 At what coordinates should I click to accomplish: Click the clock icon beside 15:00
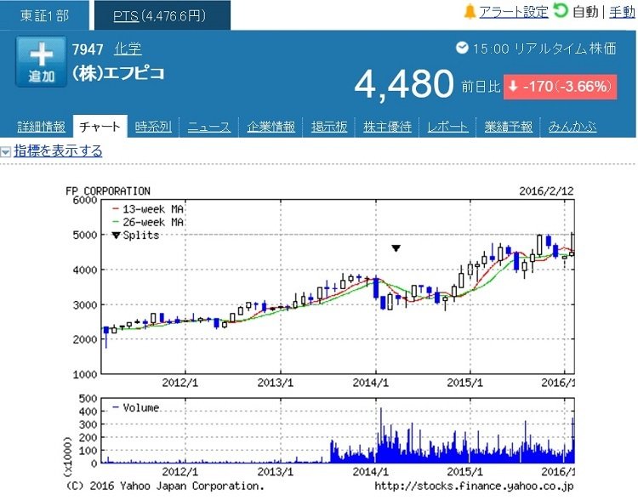(462, 48)
